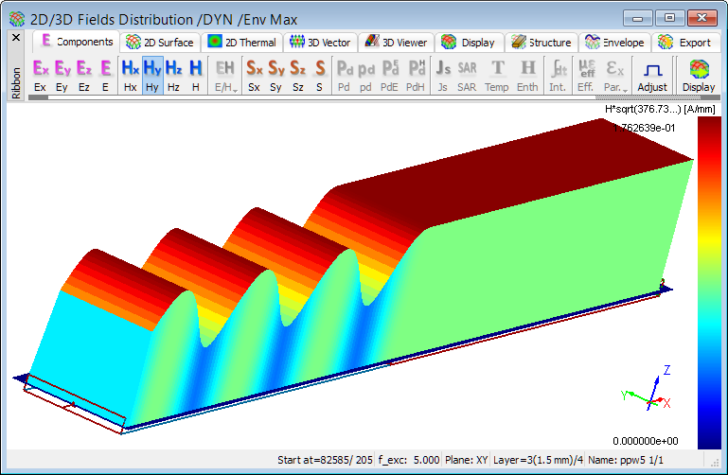
Task: Select the Ez electric field component
Action: click(84, 75)
